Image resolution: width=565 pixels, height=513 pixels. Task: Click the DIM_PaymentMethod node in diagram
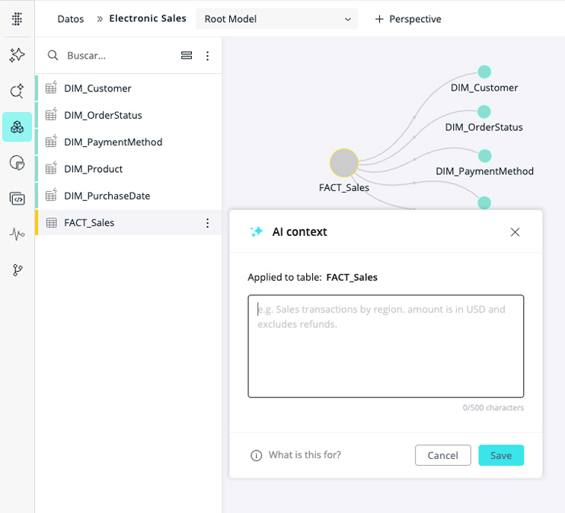(x=484, y=156)
